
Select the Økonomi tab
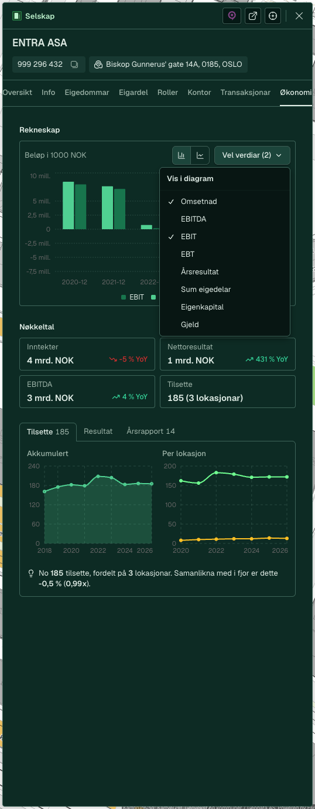point(296,93)
